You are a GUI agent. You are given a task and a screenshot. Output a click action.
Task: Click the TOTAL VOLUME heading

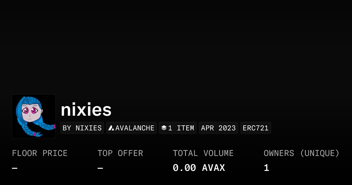pyautogui.click(x=203, y=153)
